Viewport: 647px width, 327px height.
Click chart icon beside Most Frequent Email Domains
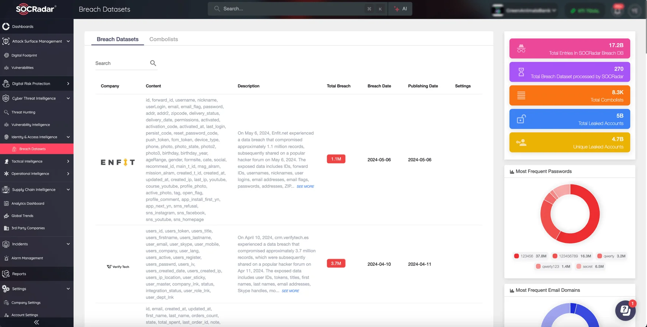pyautogui.click(x=512, y=290)
